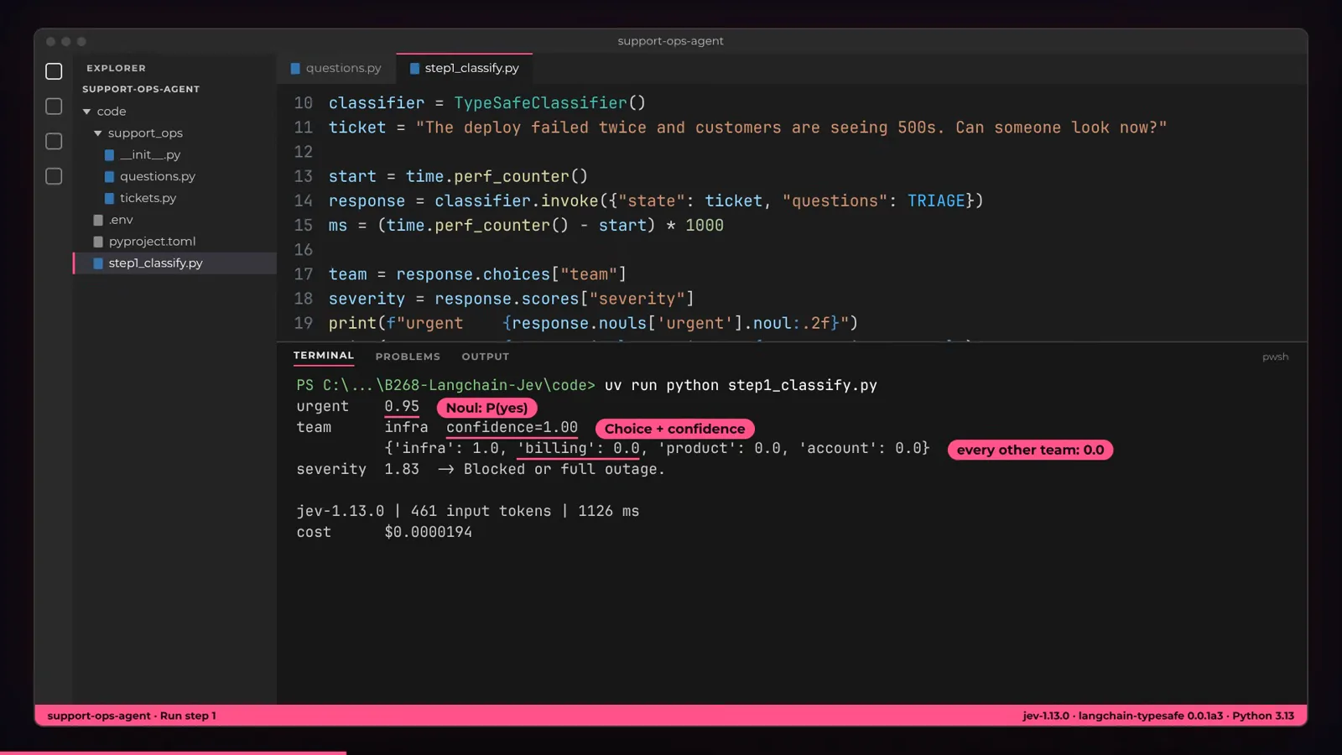Click the 'uv run python step1_classify.py' command
1342x755 pixels.
[x=741, y=385]
